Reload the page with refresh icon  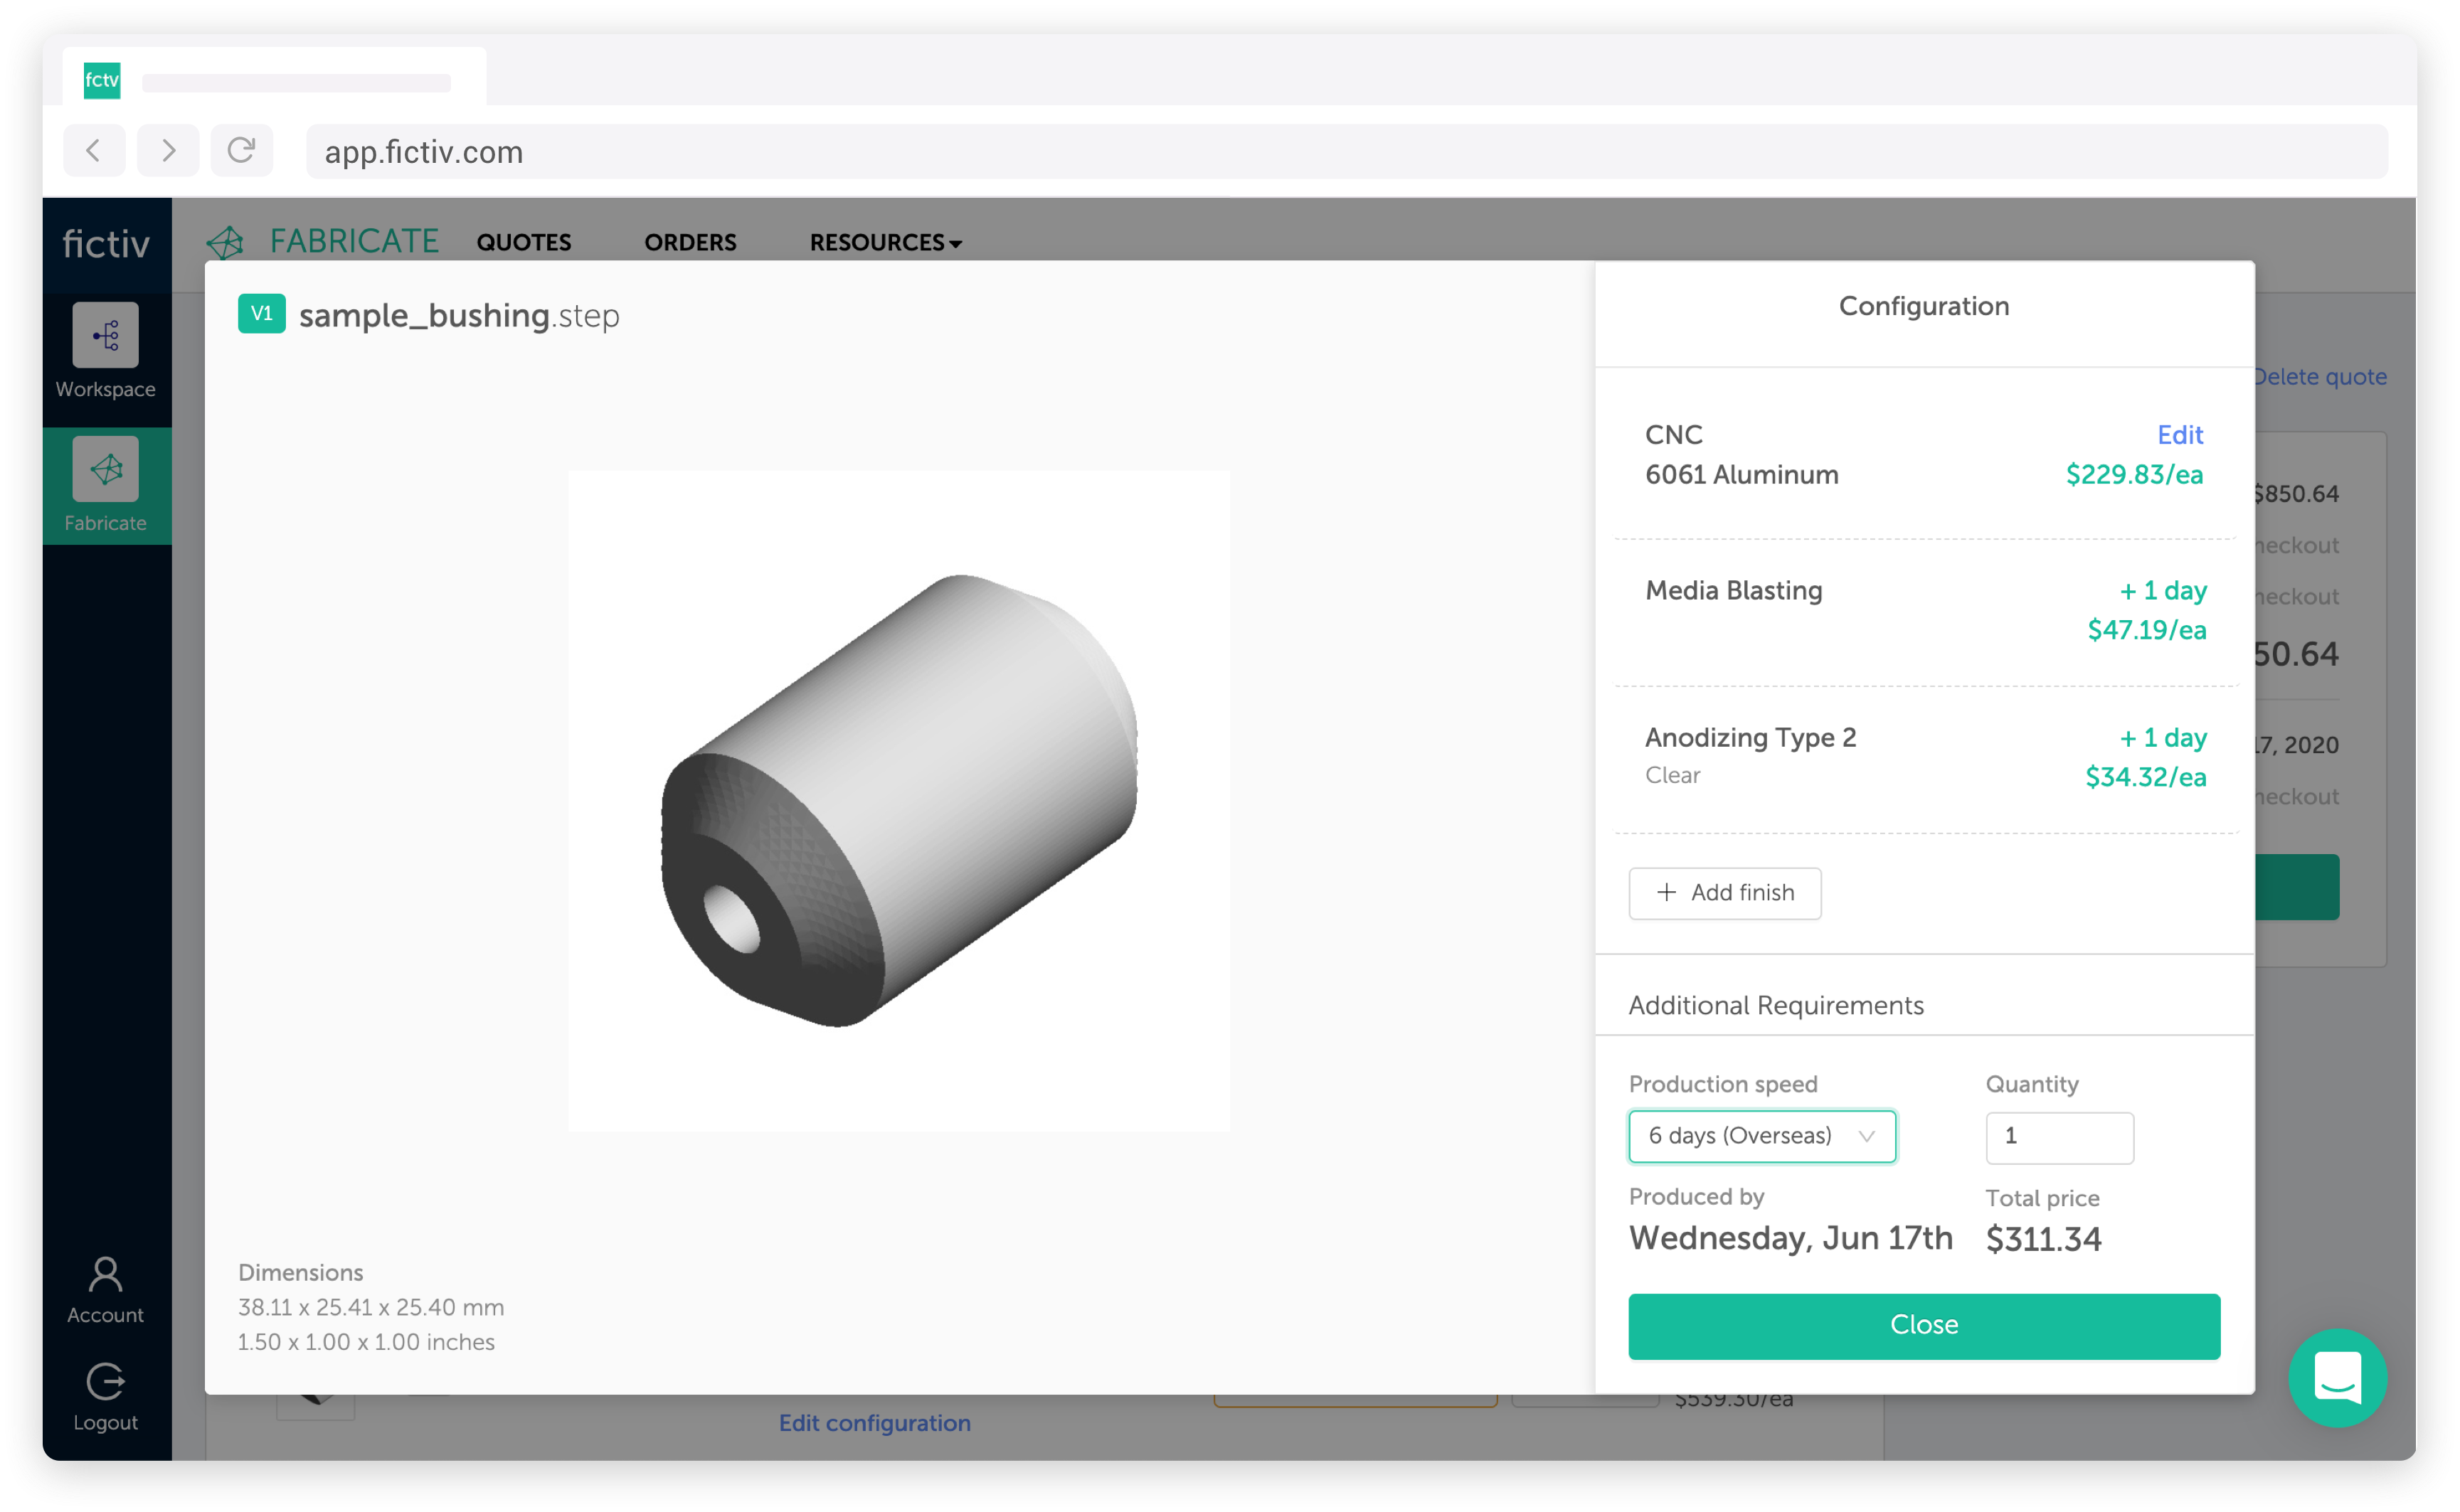coord(241,151)
